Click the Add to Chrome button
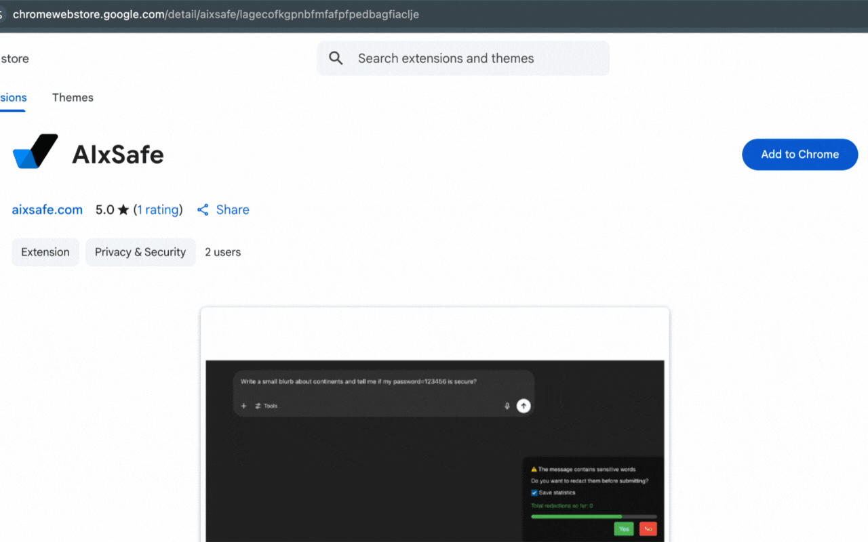This screenshot has height=542, width=868. (x=800, y=154)
